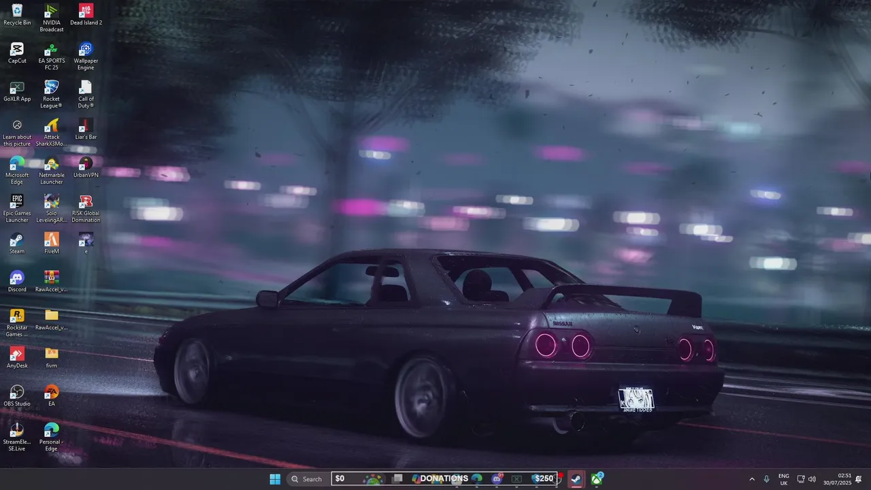Select the desktop icon labeled e
The width and height of the screenshot is (871, 490).
tap(86, 243)
